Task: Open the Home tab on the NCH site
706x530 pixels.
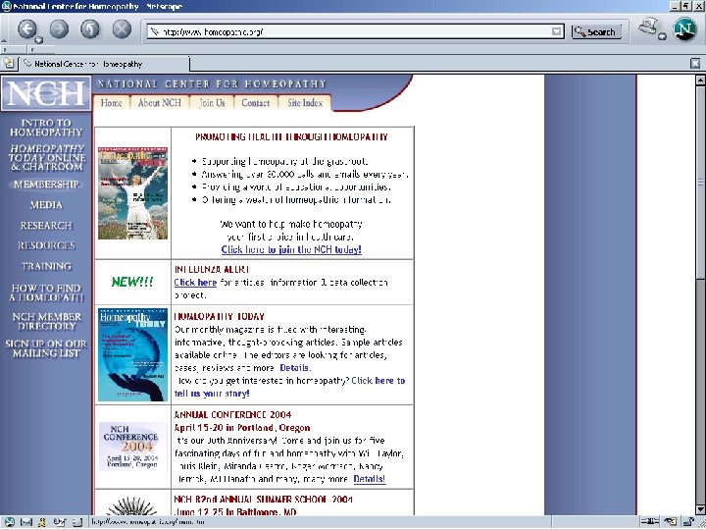Action: tap(111, 103)
